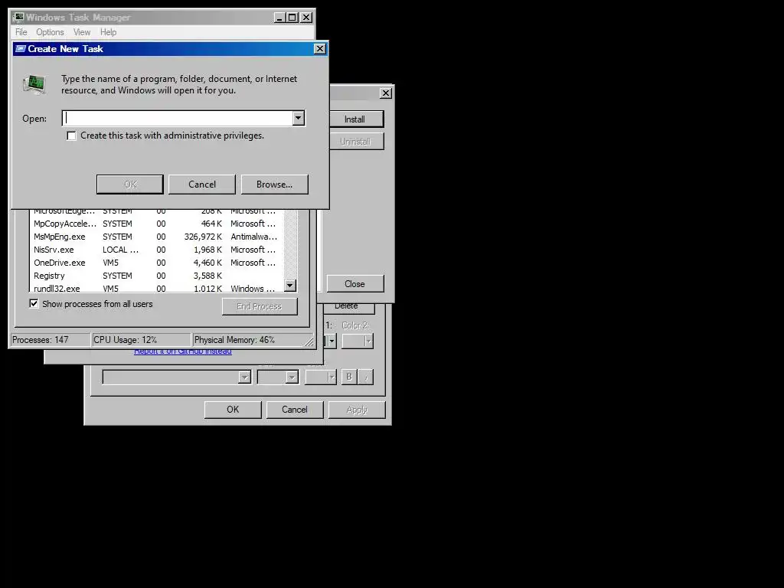
Task: Open the View menu
Action: click(82, 32)
